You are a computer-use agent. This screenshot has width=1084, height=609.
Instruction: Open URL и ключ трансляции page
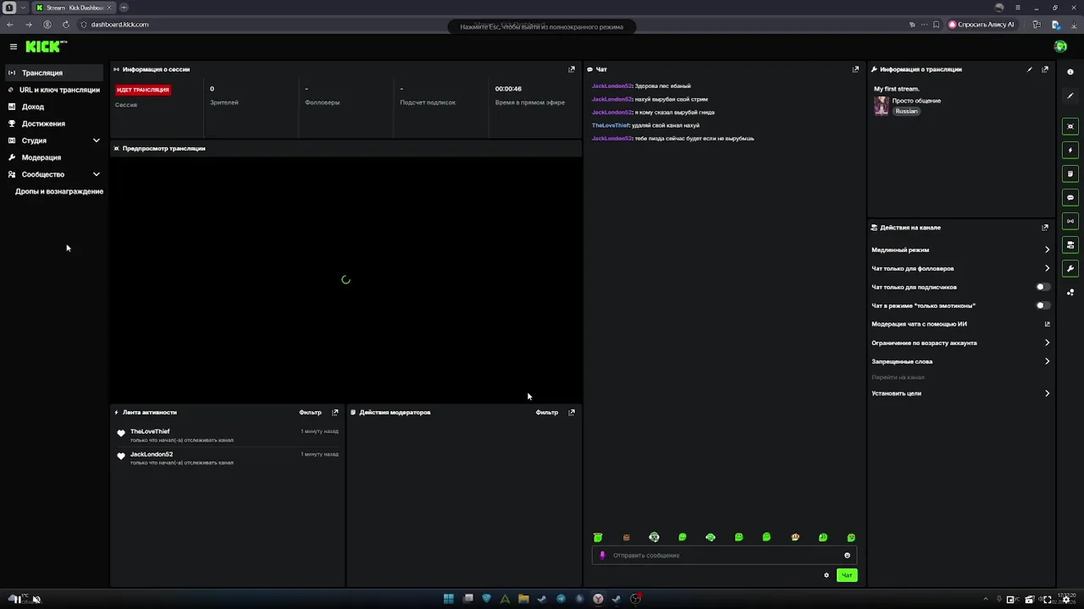pos(55,90)
